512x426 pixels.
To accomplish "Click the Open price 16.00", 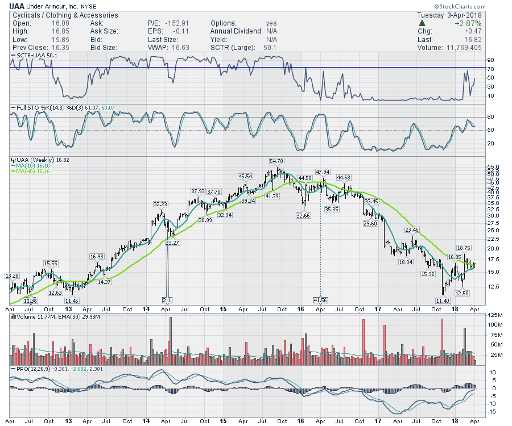I will tap(60, 23).
